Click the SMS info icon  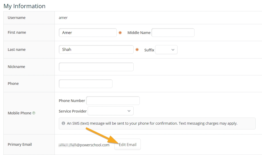[64, 123]
